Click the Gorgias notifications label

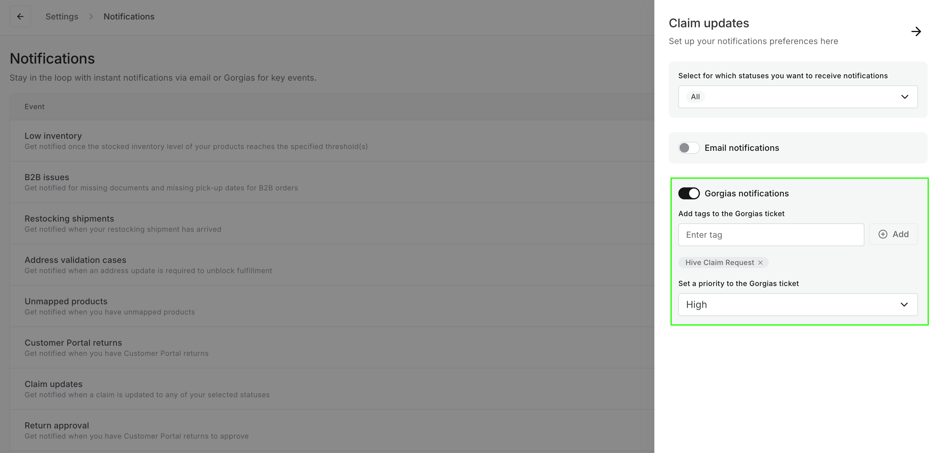coord(746,193)
